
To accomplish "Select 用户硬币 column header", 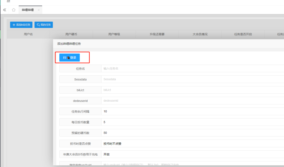I will 71,34.
